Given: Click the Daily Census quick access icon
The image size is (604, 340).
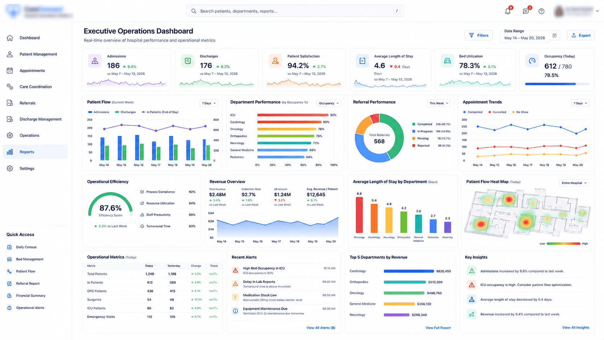Looking at the screenshot, I should (x=9, y=247).
